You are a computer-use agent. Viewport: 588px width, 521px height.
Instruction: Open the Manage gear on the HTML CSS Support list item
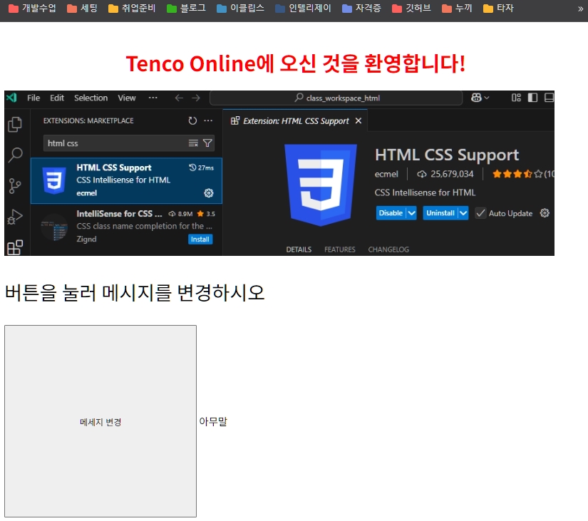point(209,193)
